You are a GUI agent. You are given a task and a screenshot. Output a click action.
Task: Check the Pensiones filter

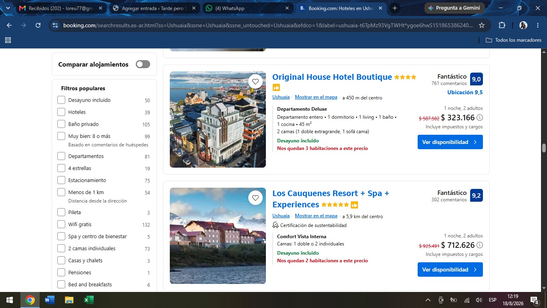click(x=61, y=272)
